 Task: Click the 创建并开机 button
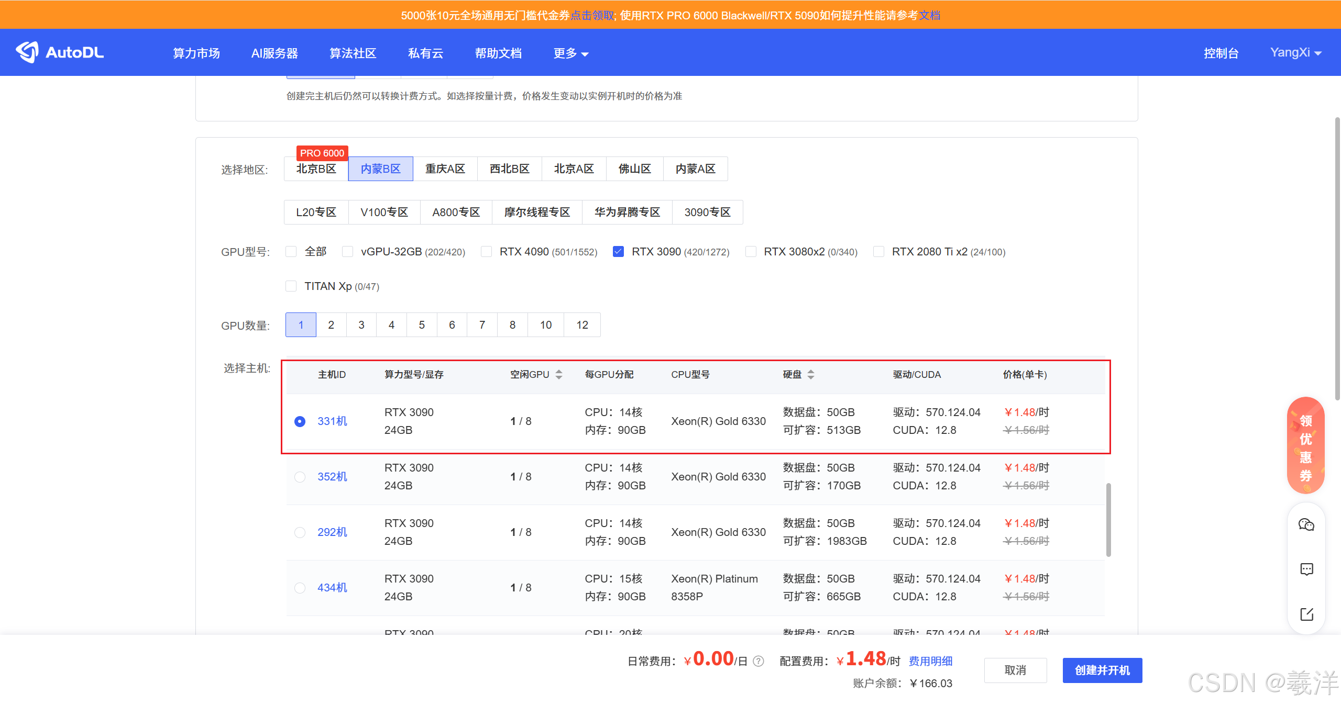(1103, 670)
